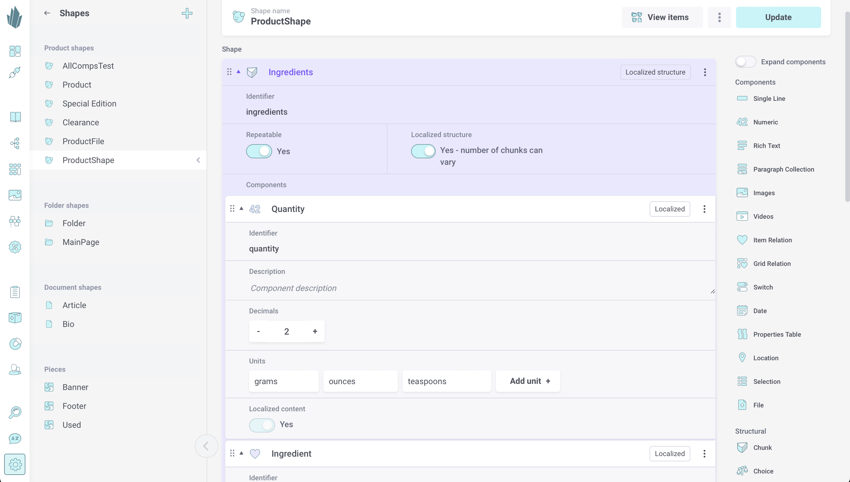850x482 pixels.
Task: Click the Location component icon in sidebar
Action: pyautogui.click(x=742, y=358)
